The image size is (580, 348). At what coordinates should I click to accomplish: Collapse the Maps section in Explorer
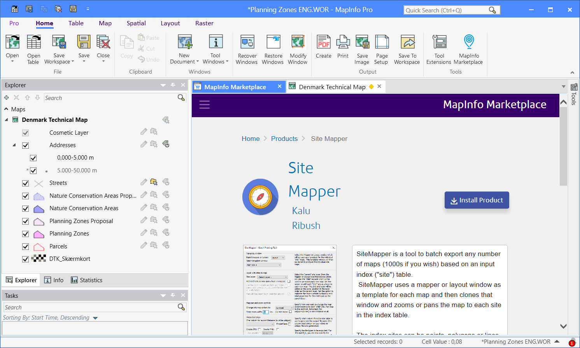point(6,109)
